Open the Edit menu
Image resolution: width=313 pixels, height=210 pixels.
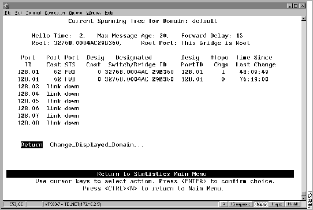pyautogui.click(x=18, y=13)
